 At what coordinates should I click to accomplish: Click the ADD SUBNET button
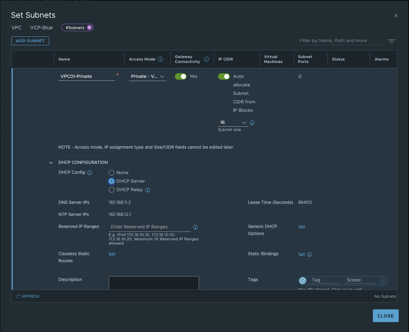[30, 41]
